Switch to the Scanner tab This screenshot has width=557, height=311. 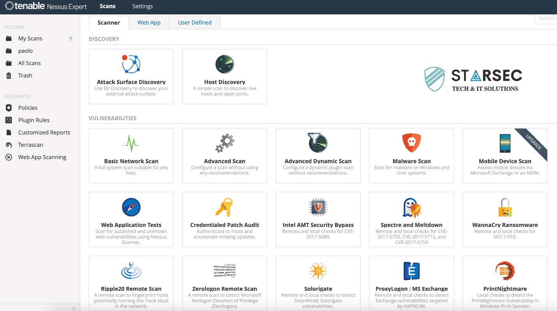coord(109,22)
